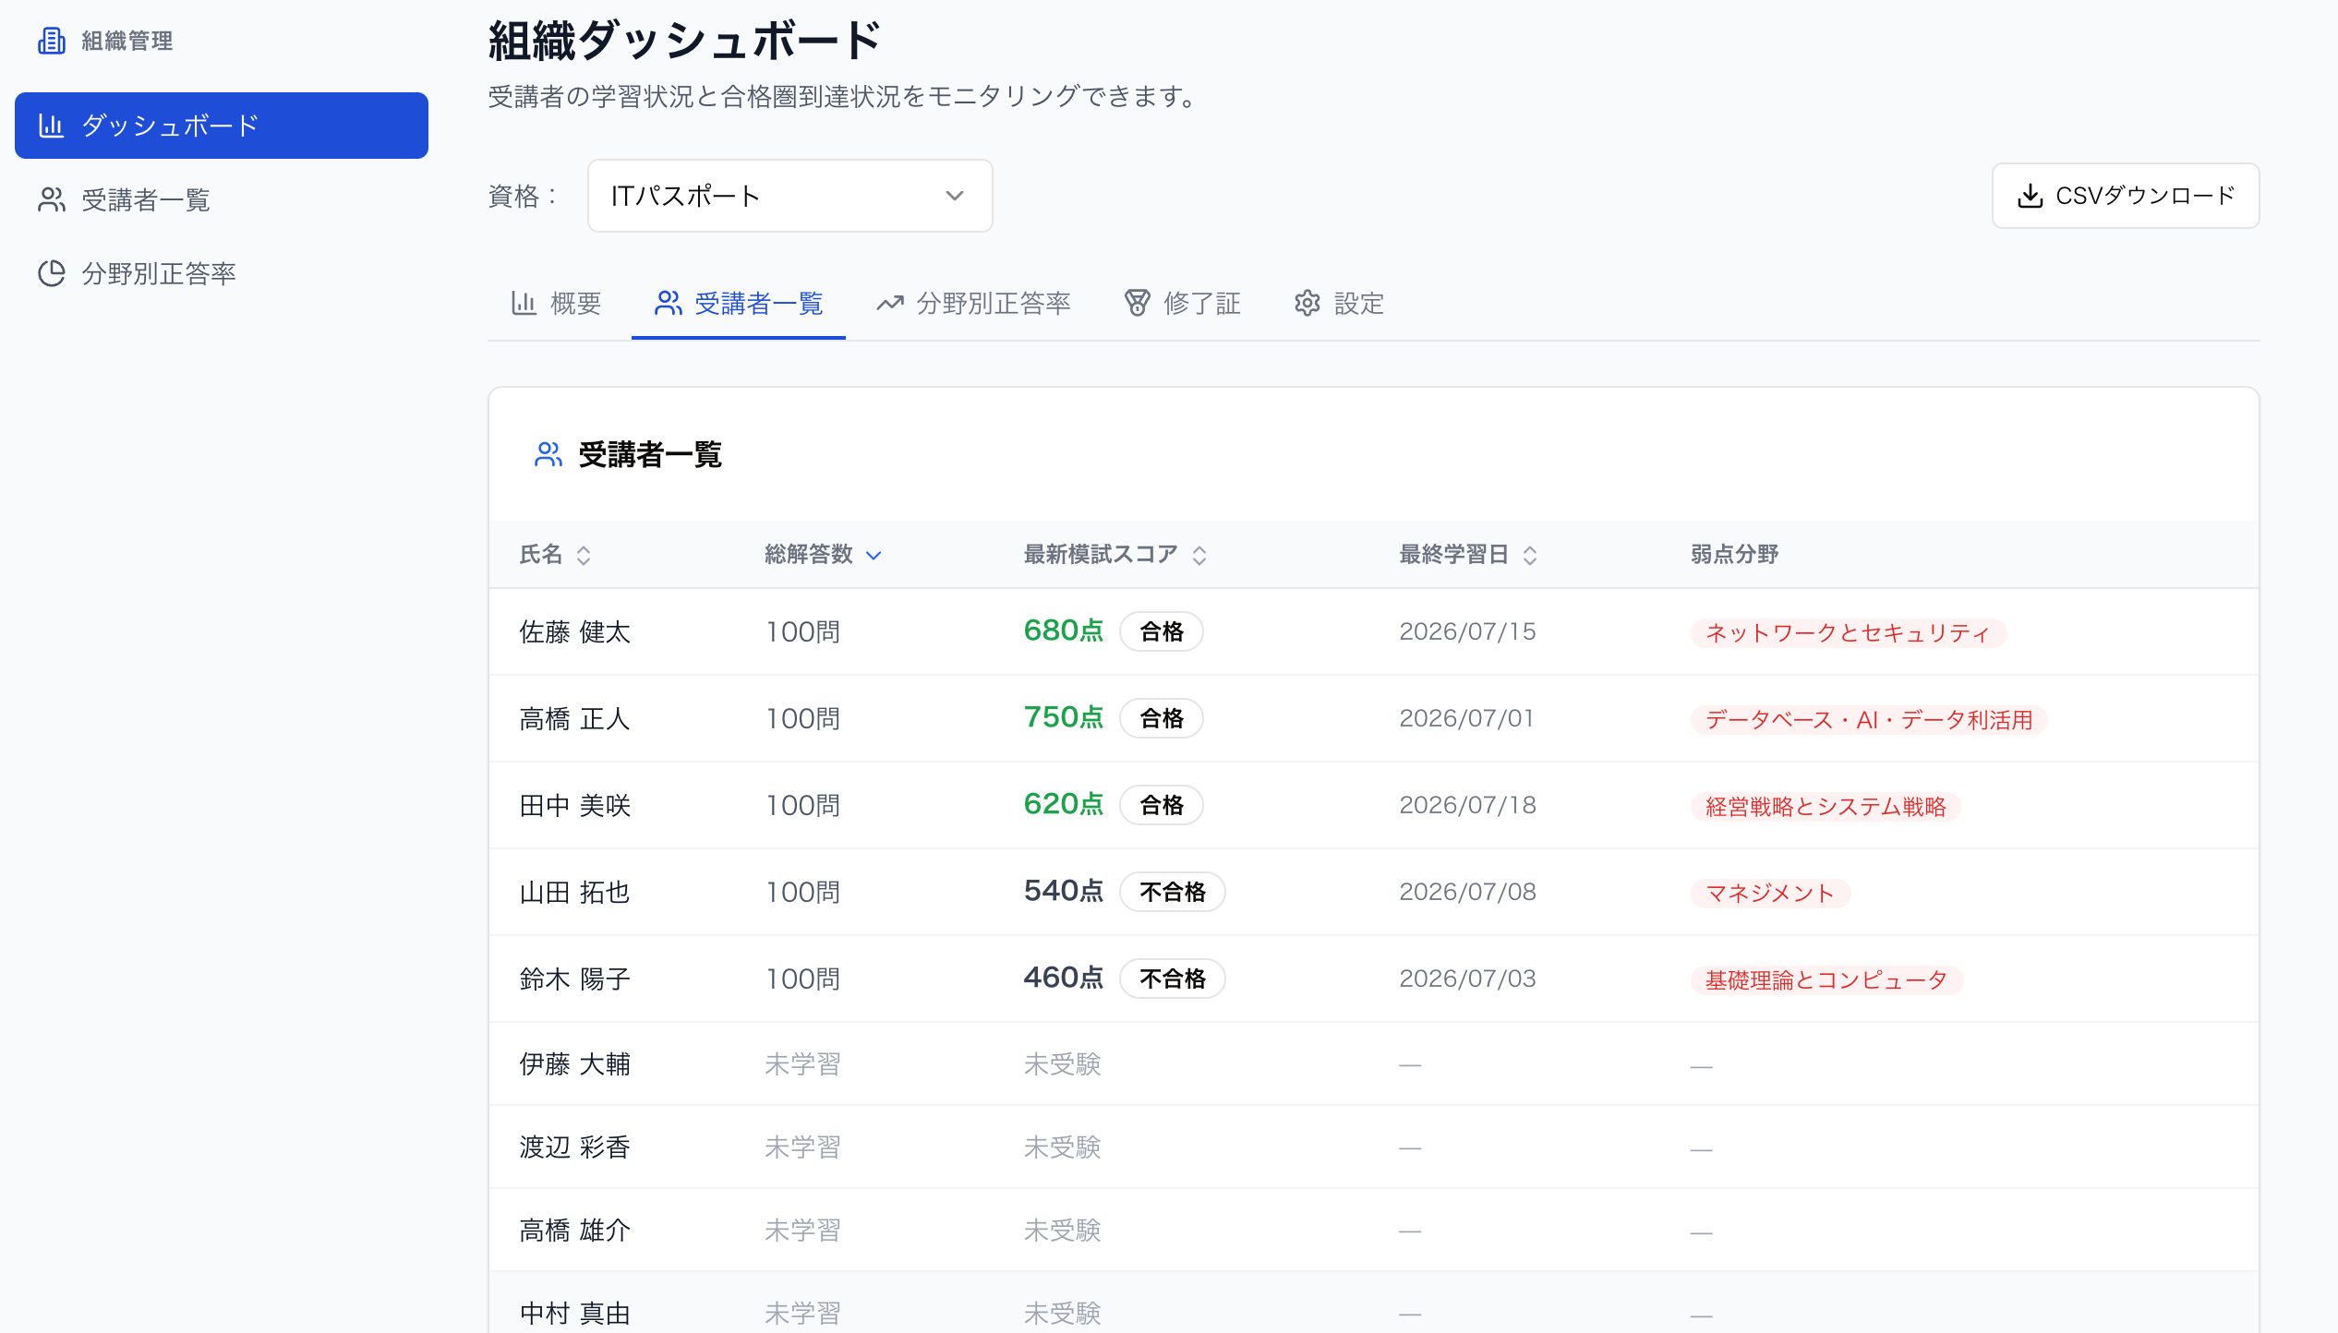Click the bar chart icon on 概要 tab
2338x1333 pixels.
tap(524, 303)
